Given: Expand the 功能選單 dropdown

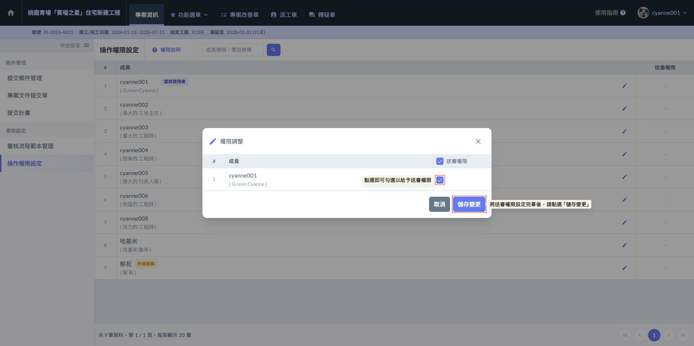Looking at the screenshot, I should point(189,15).
